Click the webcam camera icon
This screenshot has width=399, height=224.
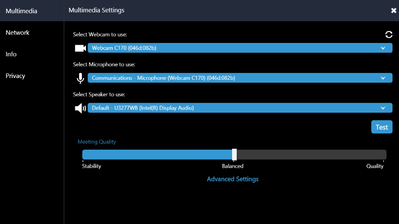click(x=80, y=48)
